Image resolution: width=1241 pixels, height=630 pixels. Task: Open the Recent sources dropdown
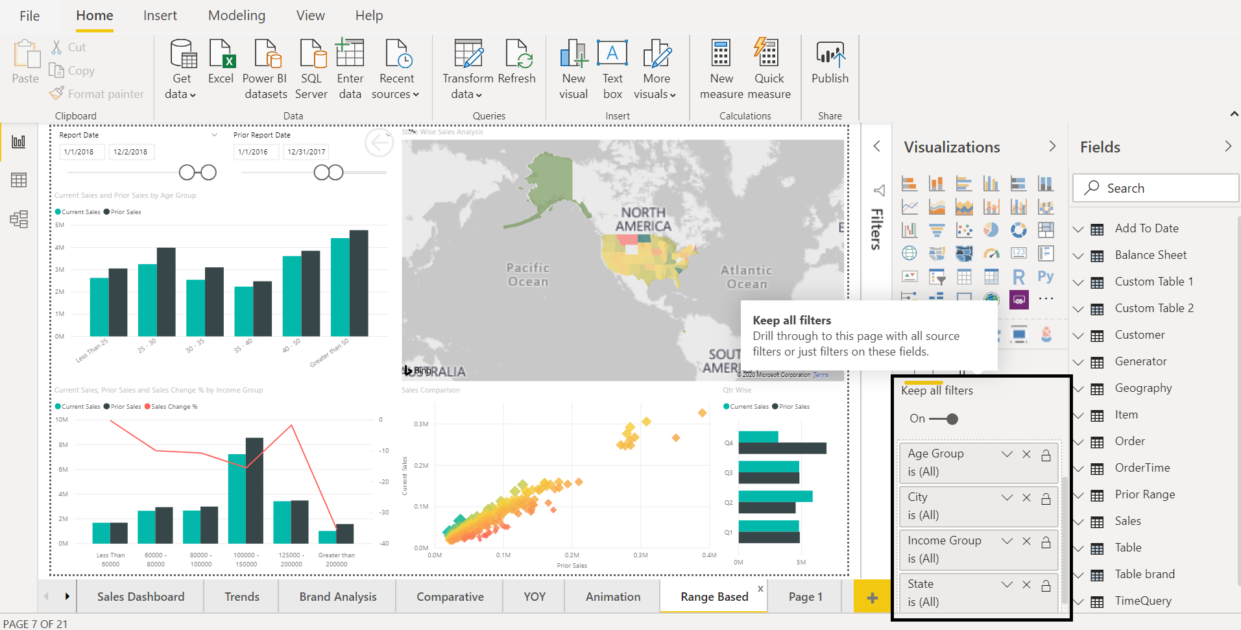click(x=396, y=70)
